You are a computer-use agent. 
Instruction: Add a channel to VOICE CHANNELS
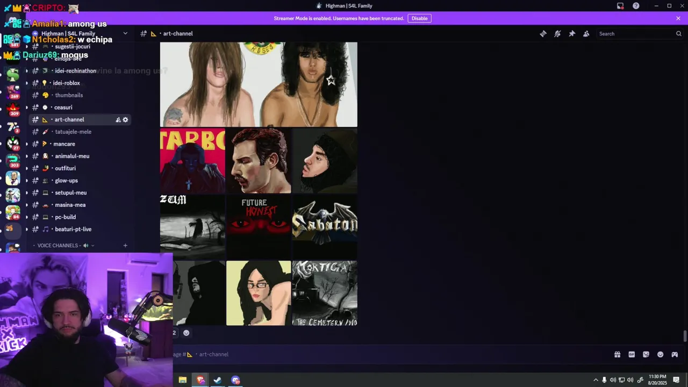point(125,246)
